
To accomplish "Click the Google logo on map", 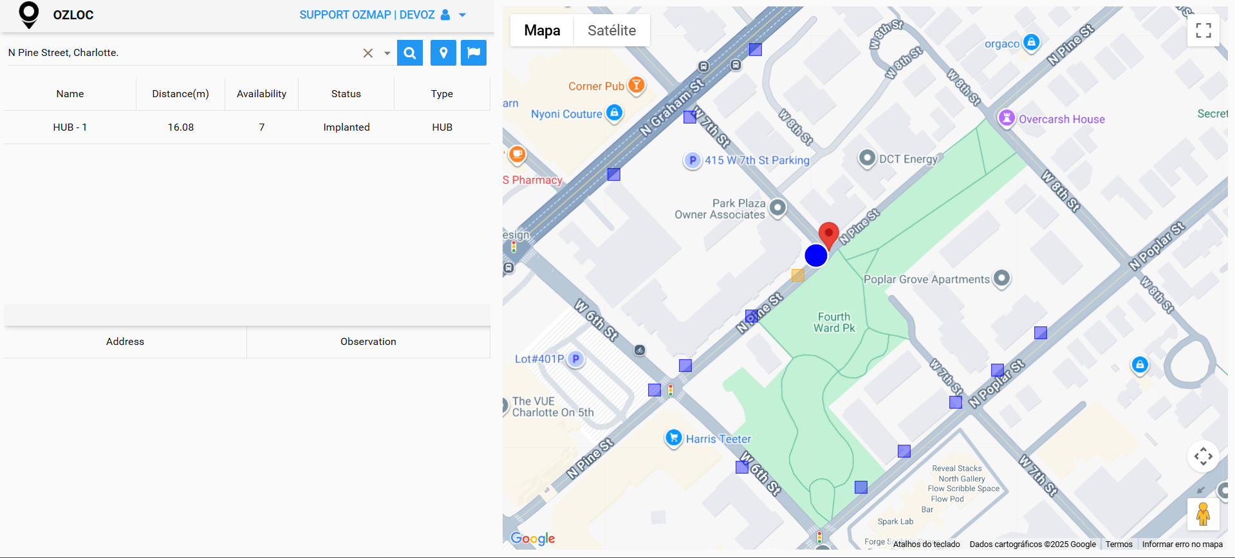I will [x=533, y=539].
